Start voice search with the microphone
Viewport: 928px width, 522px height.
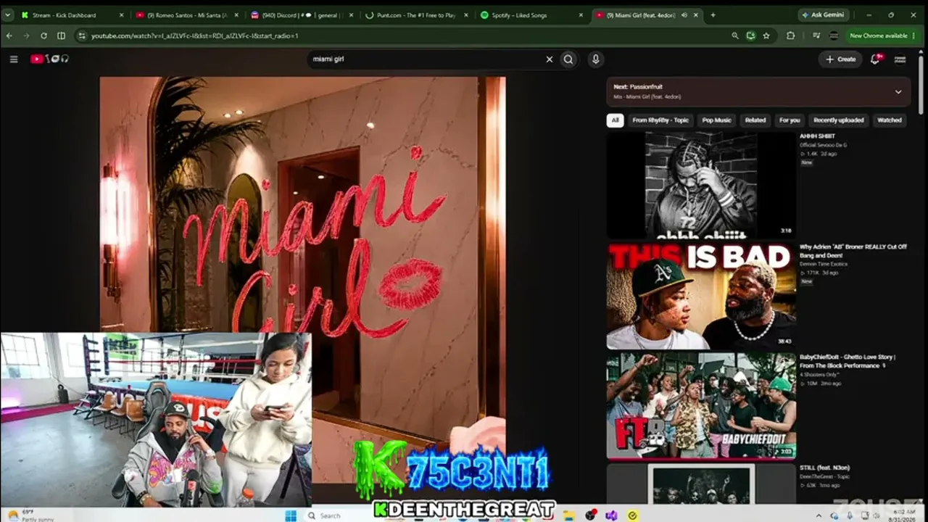595,59
